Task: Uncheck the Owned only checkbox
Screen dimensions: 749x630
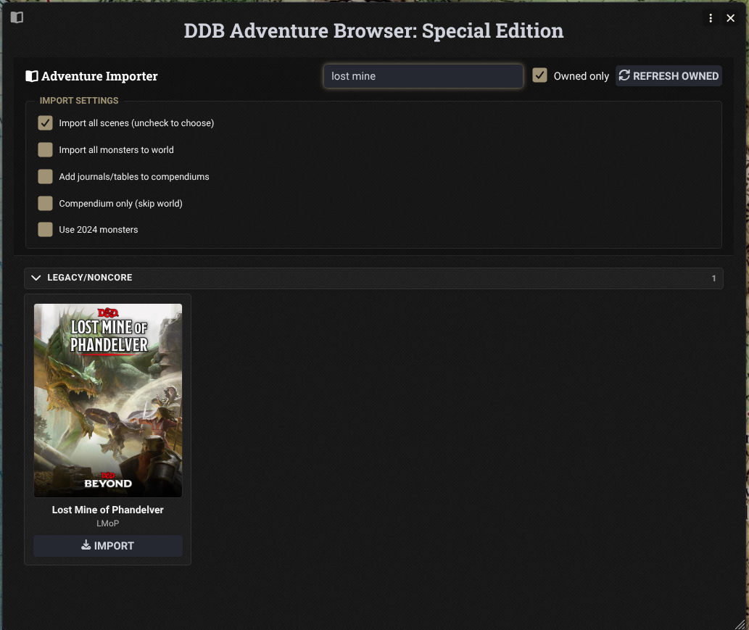Action: point(539,75)
